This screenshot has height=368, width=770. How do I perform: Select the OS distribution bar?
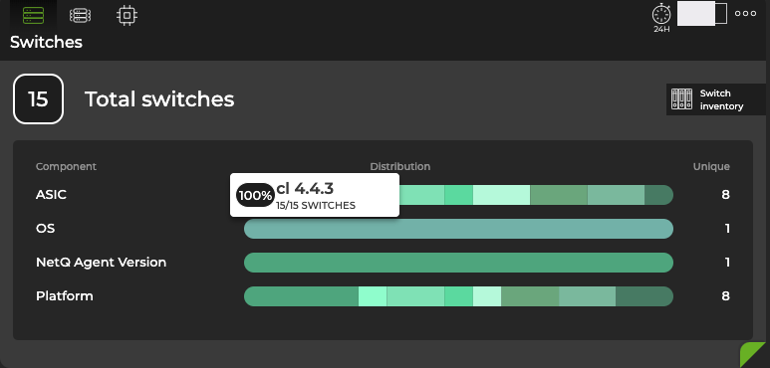click(x=458, y=229)
